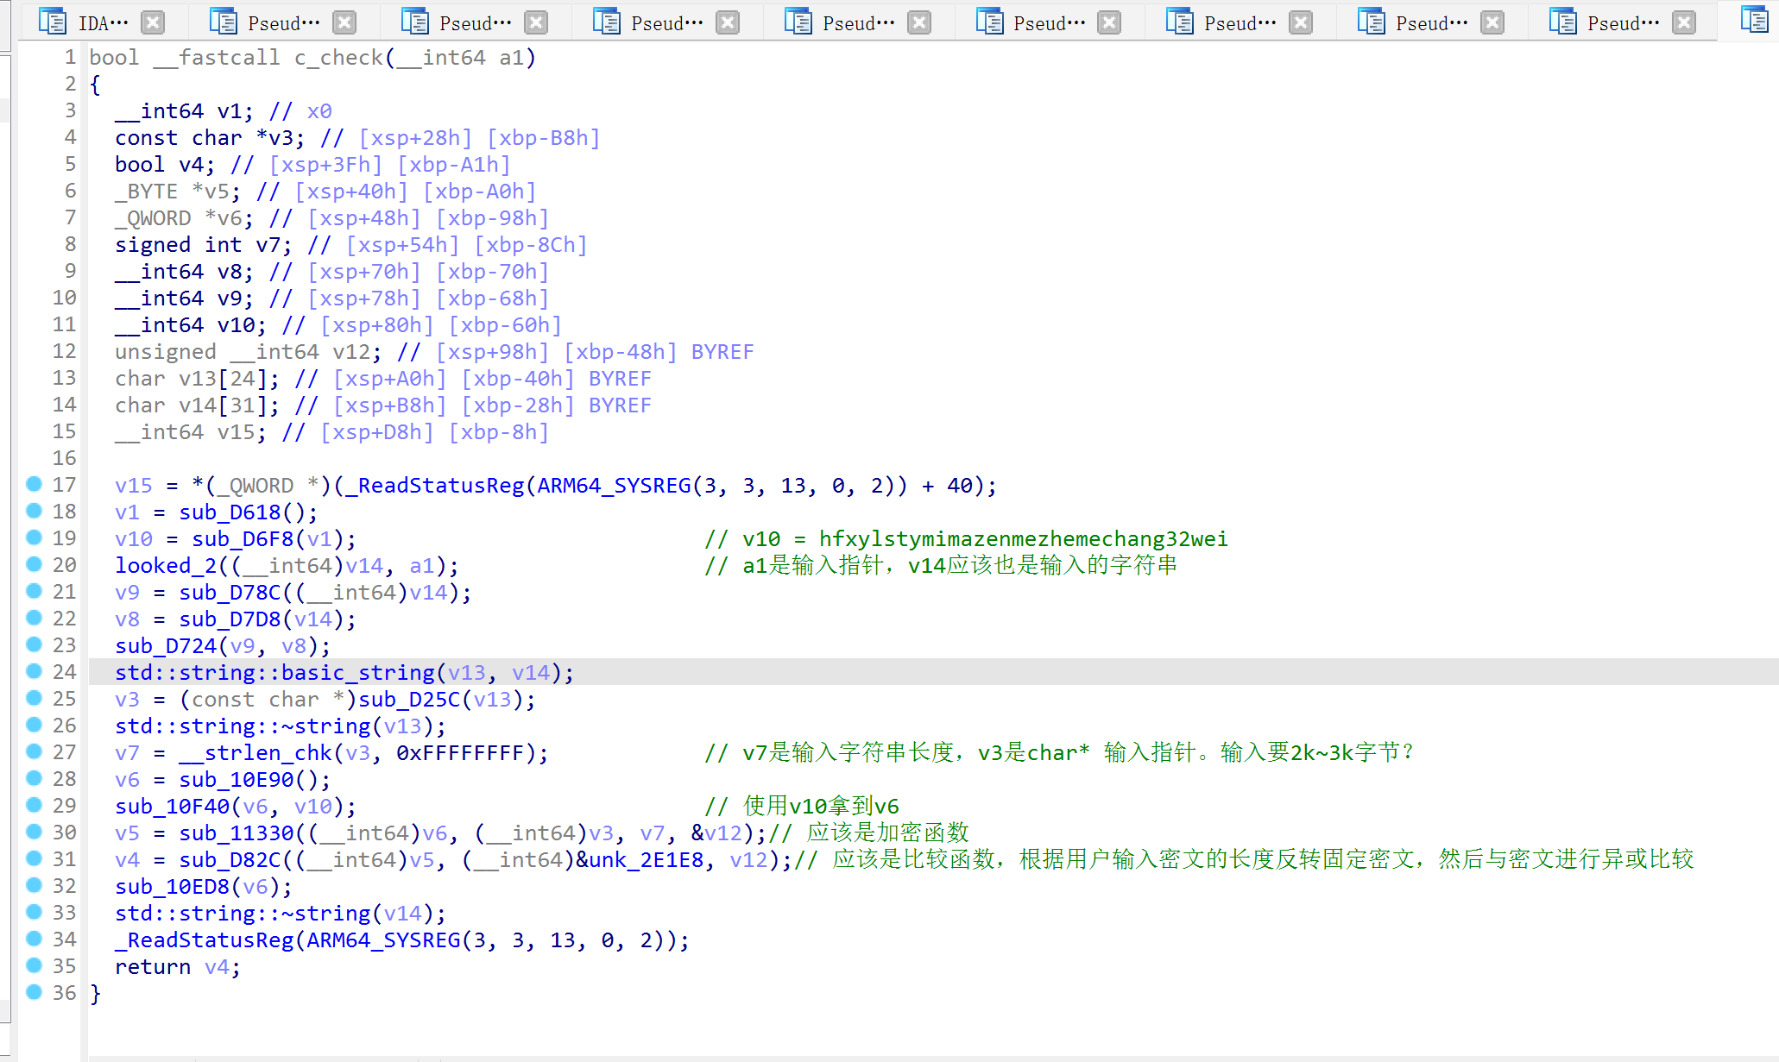Open sub_11330 call on line 30
Viewport: 1779px width, 1062px height.
pos(236,833)
